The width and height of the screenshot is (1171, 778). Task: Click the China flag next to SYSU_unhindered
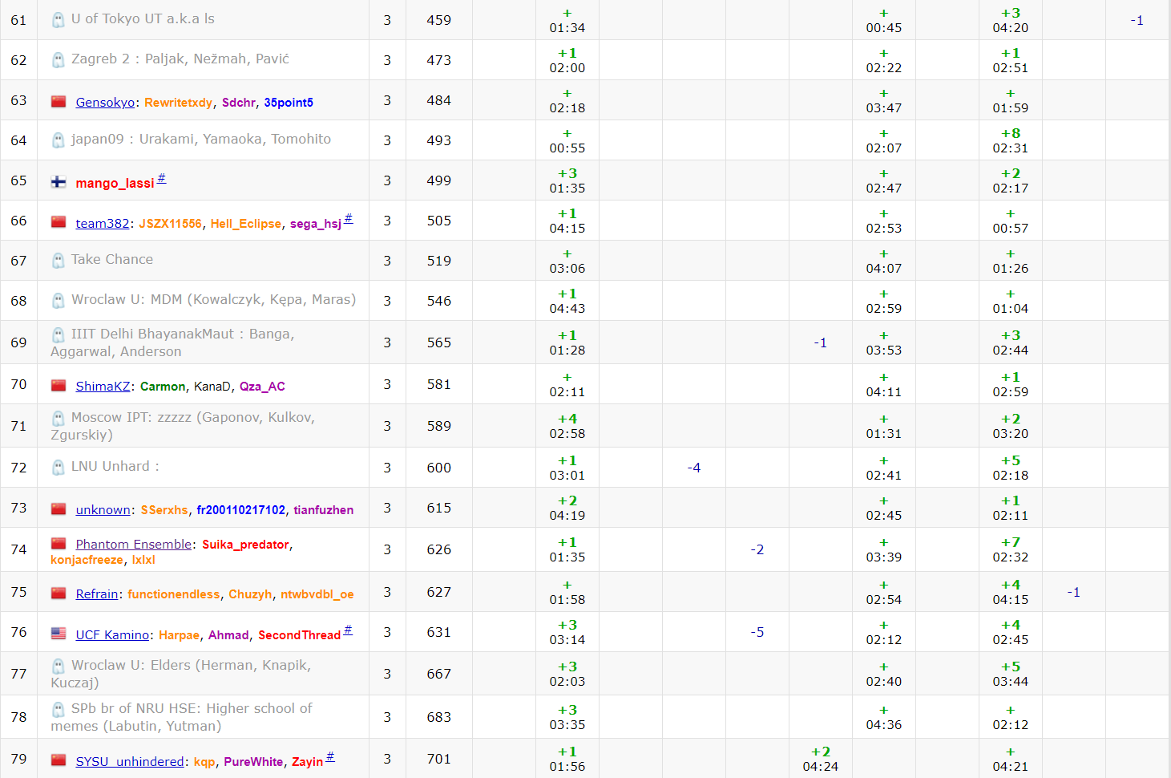[59, 760]
